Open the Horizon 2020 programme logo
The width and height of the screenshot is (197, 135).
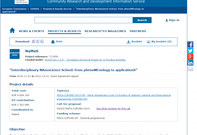(14, 54)
